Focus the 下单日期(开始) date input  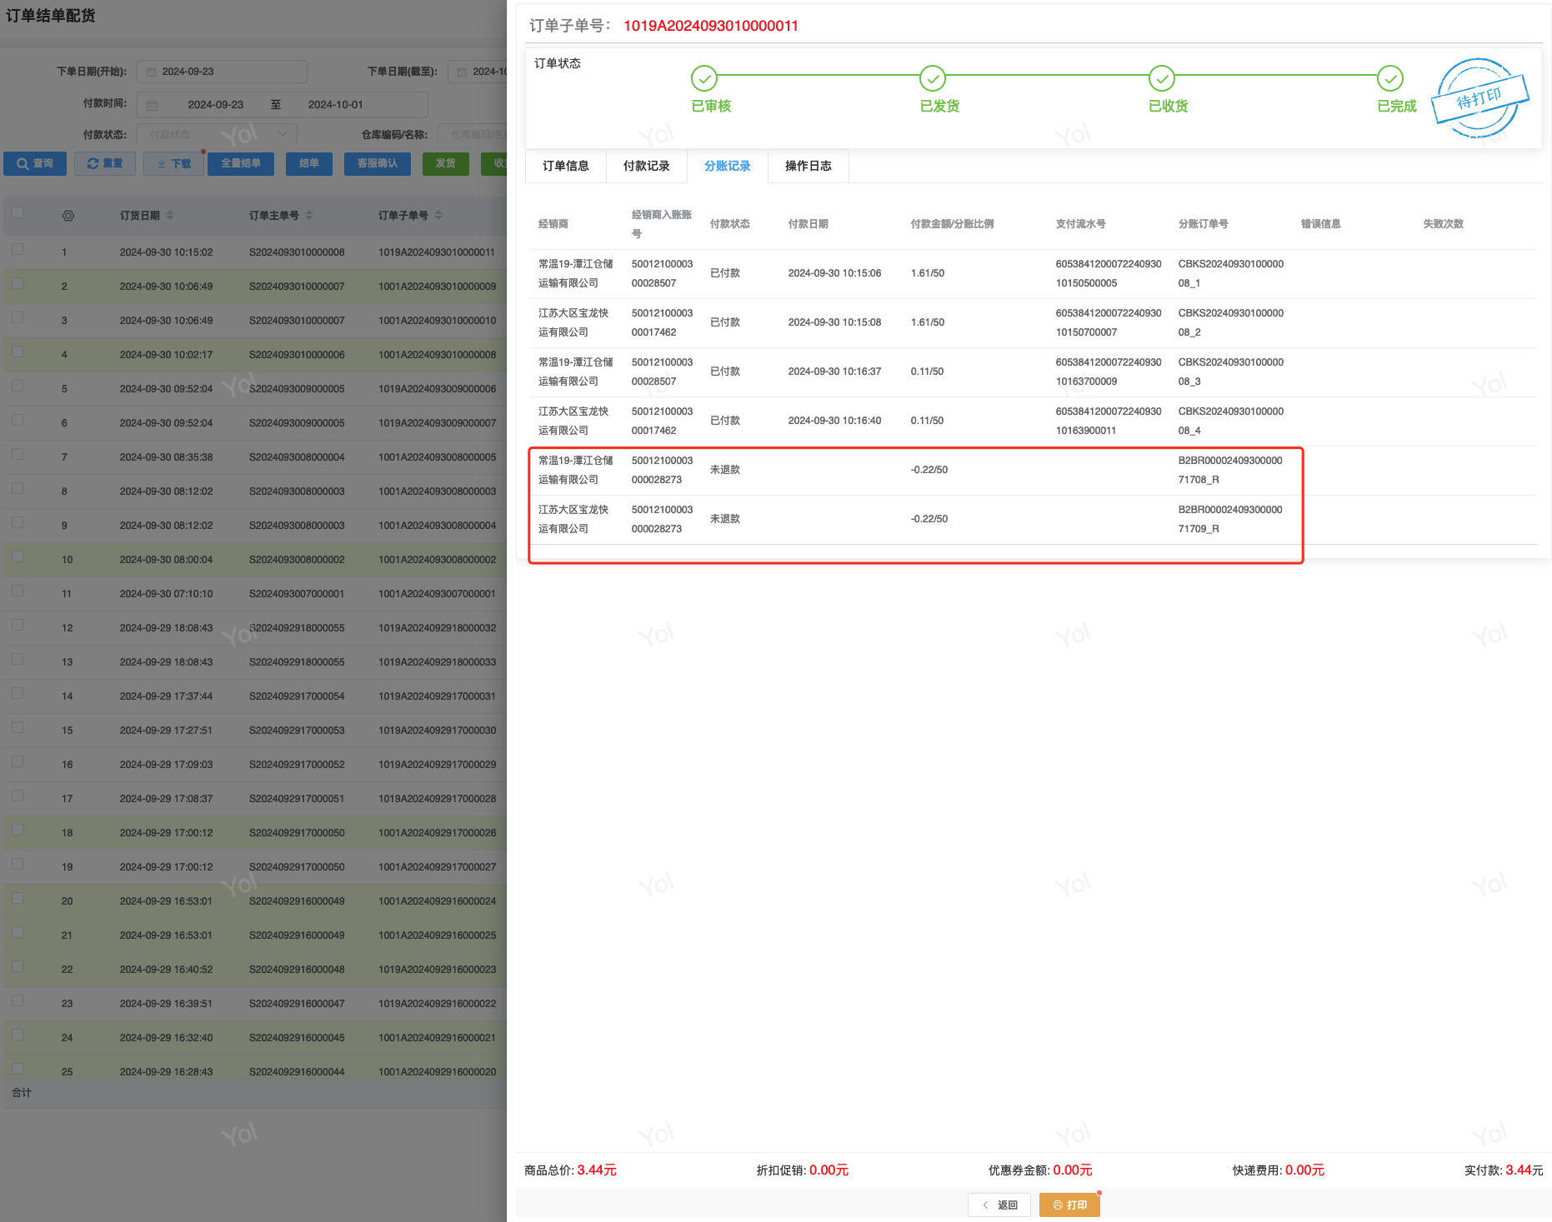222,72
